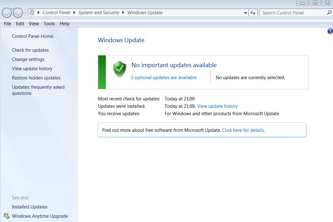Maximize the Windows Update window
The width and height of the screenshot is (333, 222).
tap(315, 3)
